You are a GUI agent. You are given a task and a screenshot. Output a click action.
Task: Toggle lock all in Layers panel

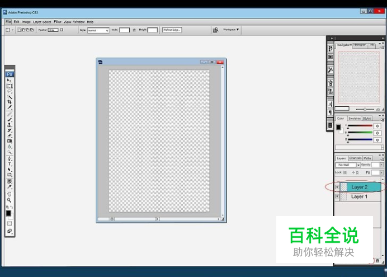pyautogui.click(x=357, y=172)
